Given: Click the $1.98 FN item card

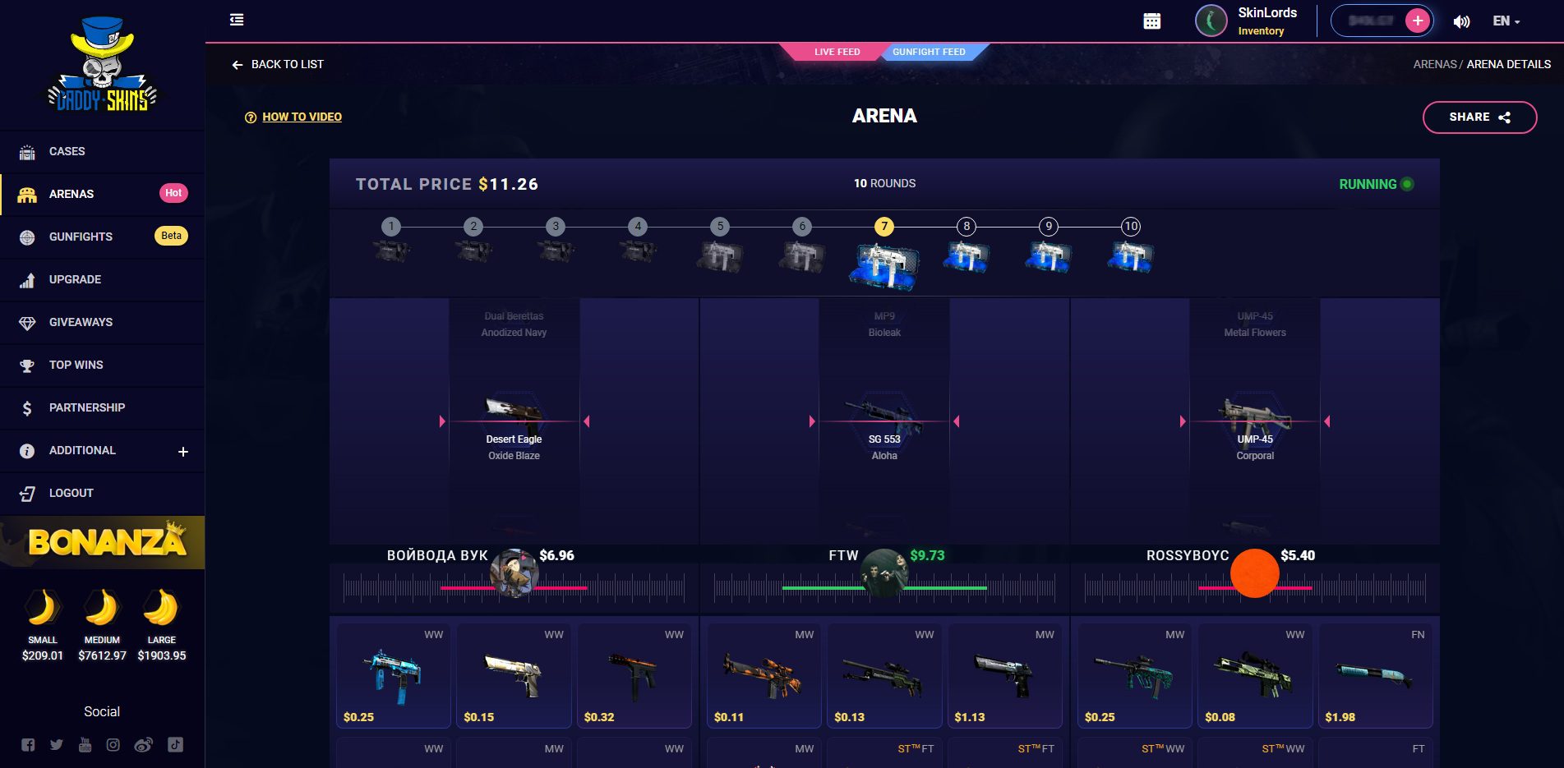Looking at the screenshot, I should click(1375, 675).
